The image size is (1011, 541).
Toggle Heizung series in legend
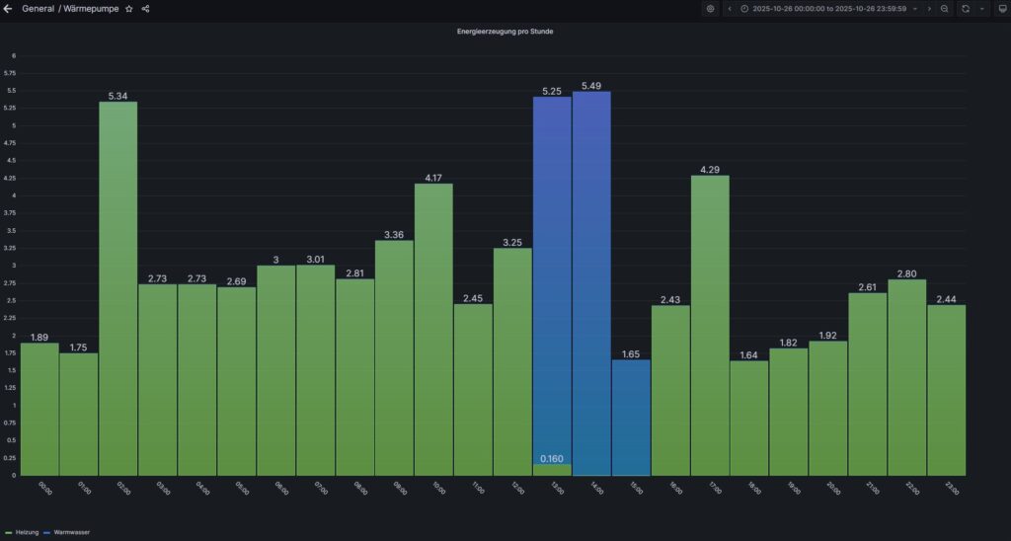(x=28, y=532)
